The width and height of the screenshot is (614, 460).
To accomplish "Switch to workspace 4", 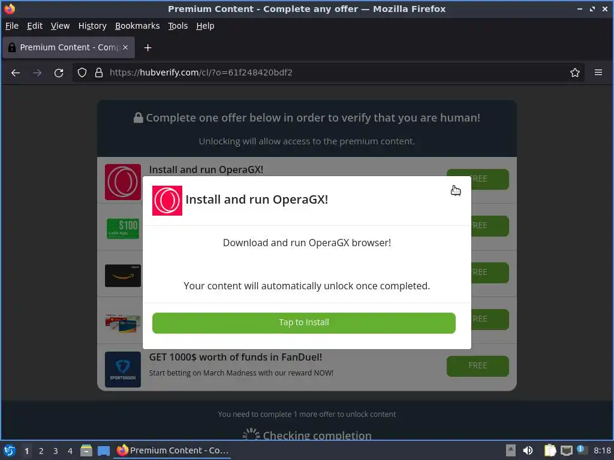I will click(x=70, y=451).
